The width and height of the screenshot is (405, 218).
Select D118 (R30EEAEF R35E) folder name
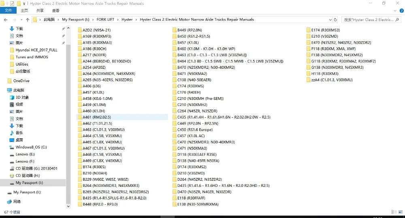click(197, 155)
